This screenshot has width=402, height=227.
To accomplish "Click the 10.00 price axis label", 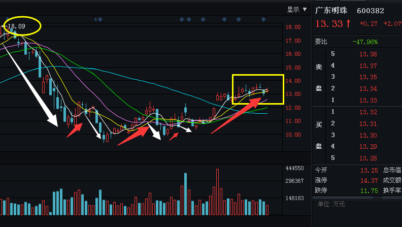I will click(293, 135).
